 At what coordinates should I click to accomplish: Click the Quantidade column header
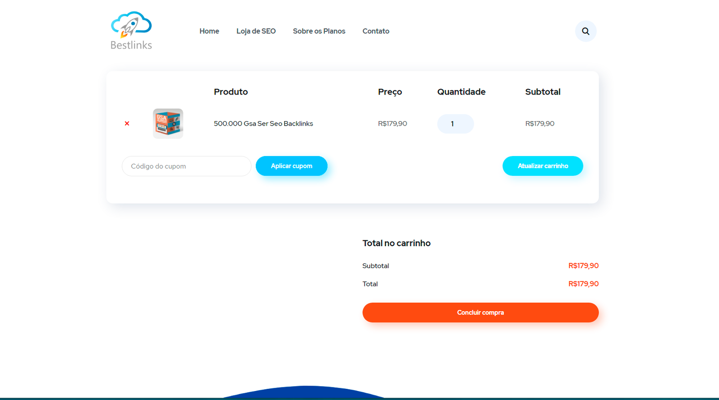click(x=461, y=92)
